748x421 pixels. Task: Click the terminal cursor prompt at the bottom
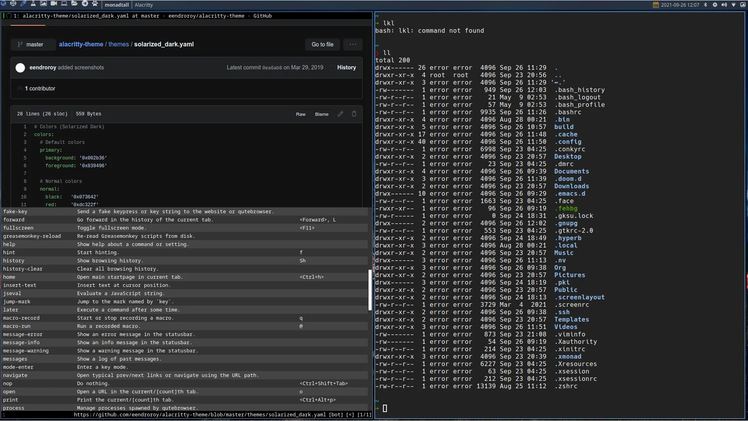(x=385, y=408)
